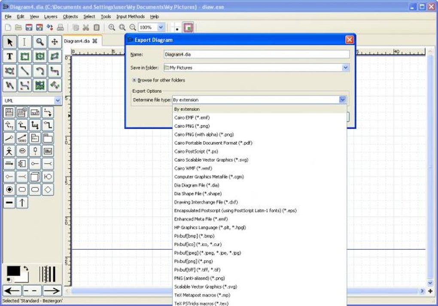Choose Cairo PNG (*.png) from list
Viewport: 438px width, 306px height.
192,126
